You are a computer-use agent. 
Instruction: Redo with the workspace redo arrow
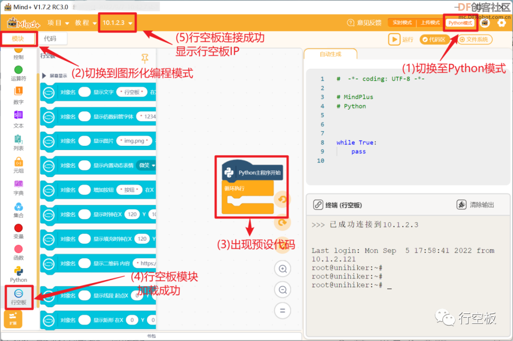[x=282, y=223]
